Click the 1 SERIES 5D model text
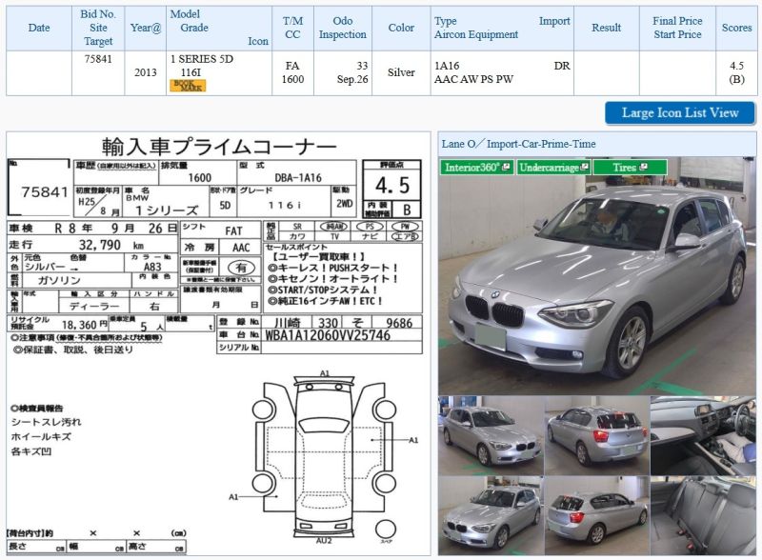Viewport: 762px width, 560px height. coord(202,59)
